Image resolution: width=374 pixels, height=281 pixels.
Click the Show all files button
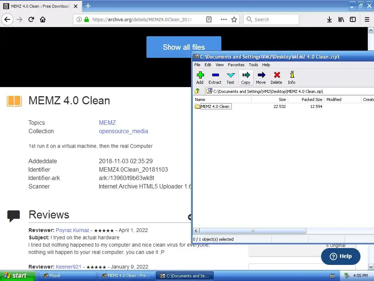pos(184,47)
